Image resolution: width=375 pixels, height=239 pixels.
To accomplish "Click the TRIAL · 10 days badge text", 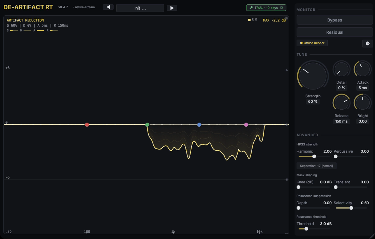I will coord(266,8).
